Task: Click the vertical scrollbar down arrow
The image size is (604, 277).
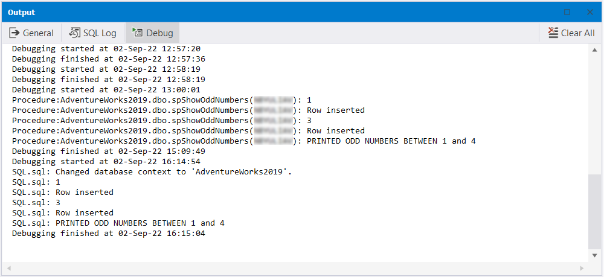Action: coord(594,255)
